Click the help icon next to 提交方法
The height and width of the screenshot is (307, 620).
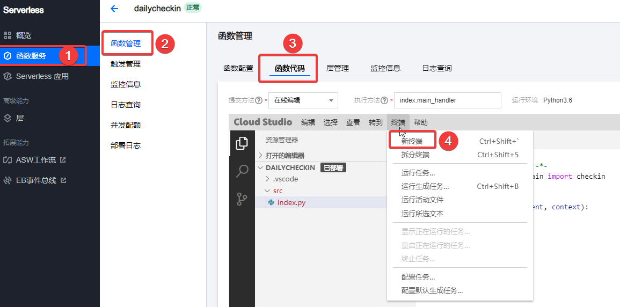259,100
